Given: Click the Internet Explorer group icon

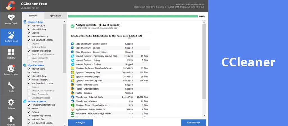Looking at the screenshot, I should (25, 101).
